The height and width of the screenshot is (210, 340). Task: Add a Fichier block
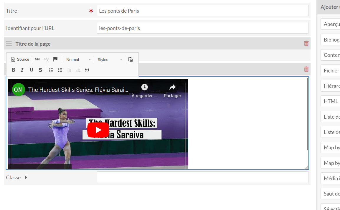pyautogui.click(x=330, y=70)
